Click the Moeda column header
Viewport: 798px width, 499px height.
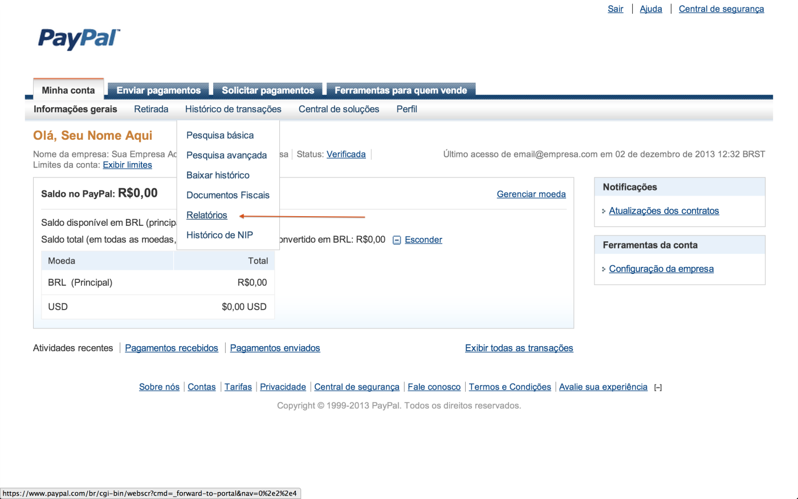(x=107, y=261)
